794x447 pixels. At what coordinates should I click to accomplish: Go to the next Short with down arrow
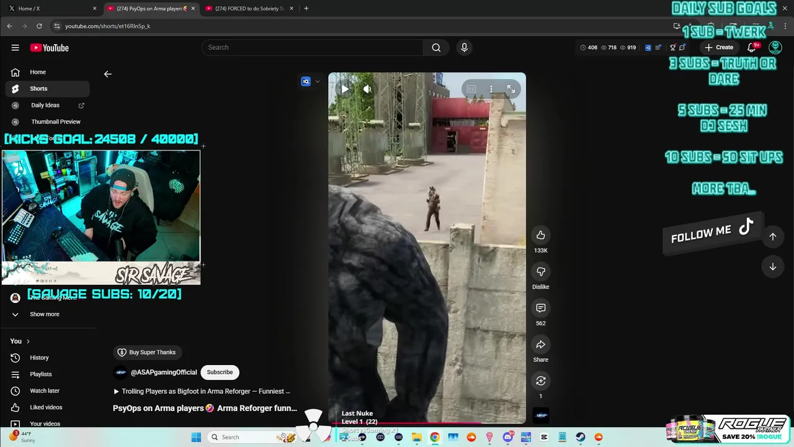point(773,266)
